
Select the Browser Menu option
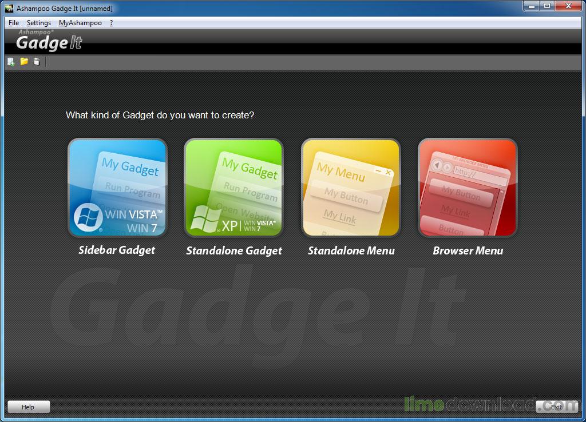point(467,188)
